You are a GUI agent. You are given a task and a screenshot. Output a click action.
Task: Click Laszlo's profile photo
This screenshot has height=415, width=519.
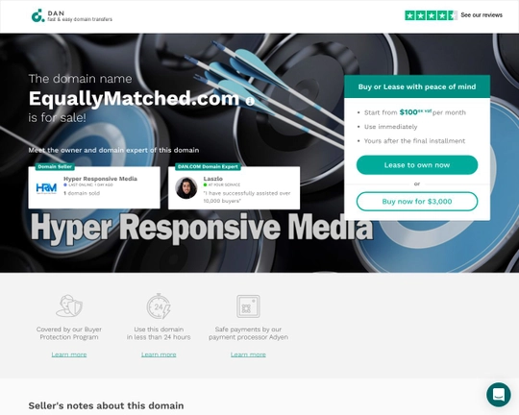[x=186, y=188]
